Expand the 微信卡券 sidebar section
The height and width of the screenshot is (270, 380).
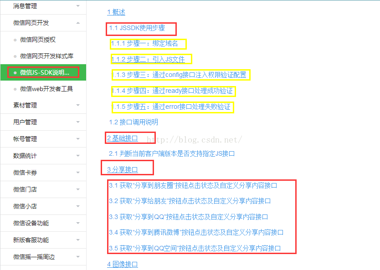78,173
